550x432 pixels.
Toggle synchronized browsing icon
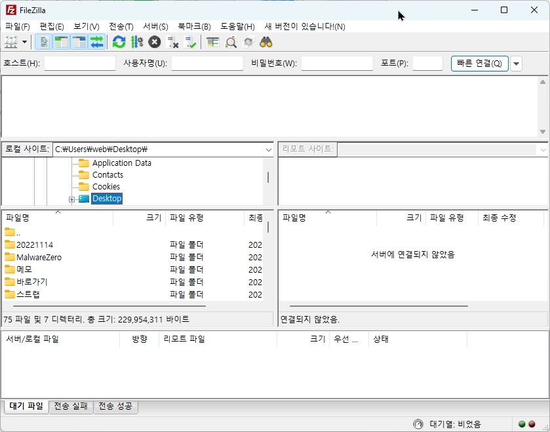(x=248, y=43)
